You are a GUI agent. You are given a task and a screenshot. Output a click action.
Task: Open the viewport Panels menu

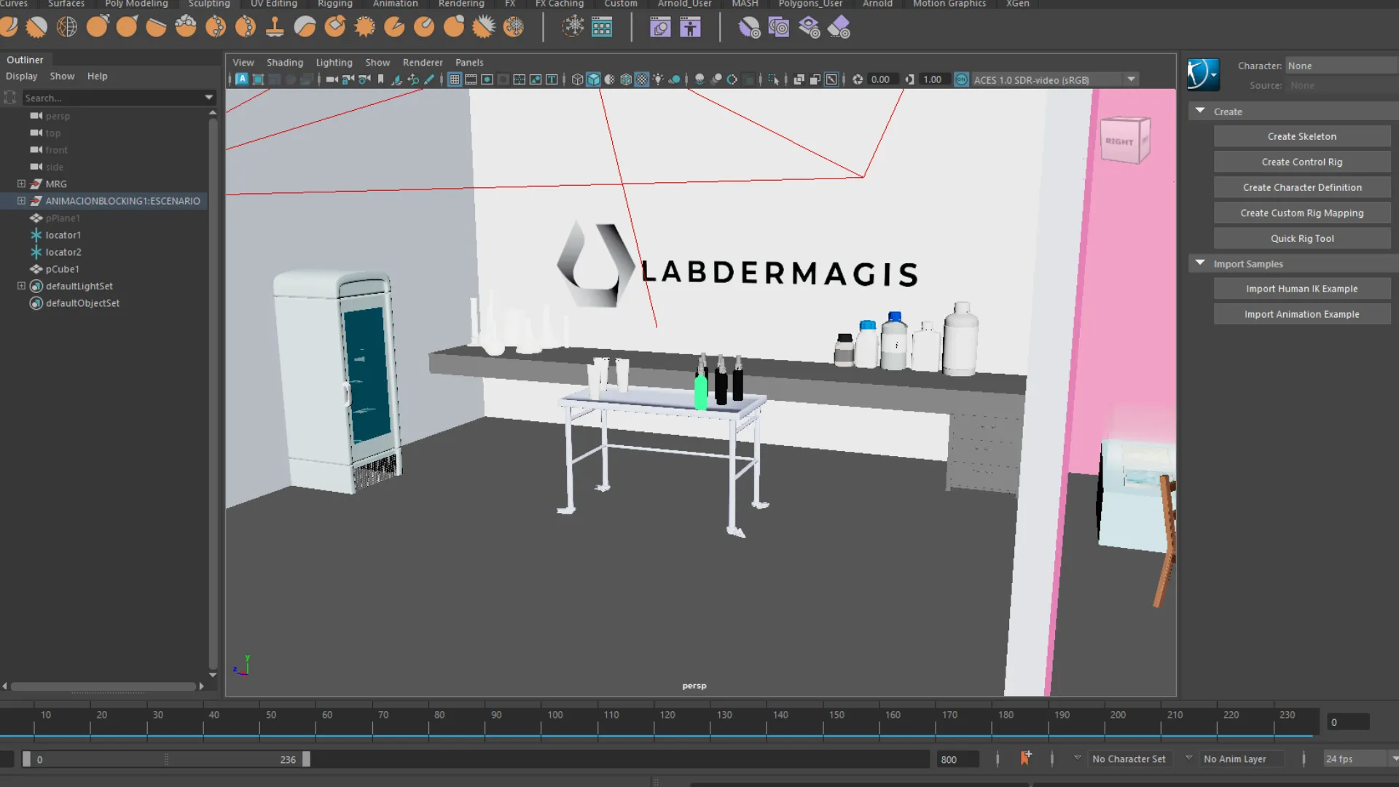point(469,63)
